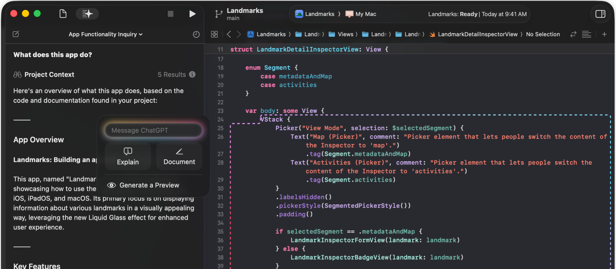Start a new conversation compose icon
The image size is (616, 269).
point(16,34)
